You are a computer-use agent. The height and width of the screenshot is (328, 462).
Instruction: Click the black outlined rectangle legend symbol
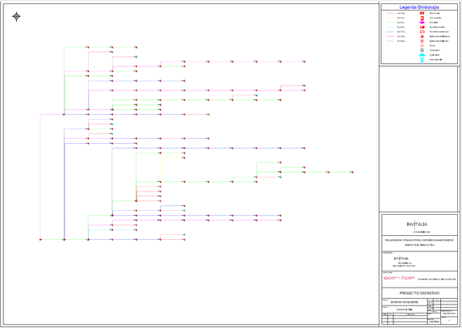422,50
